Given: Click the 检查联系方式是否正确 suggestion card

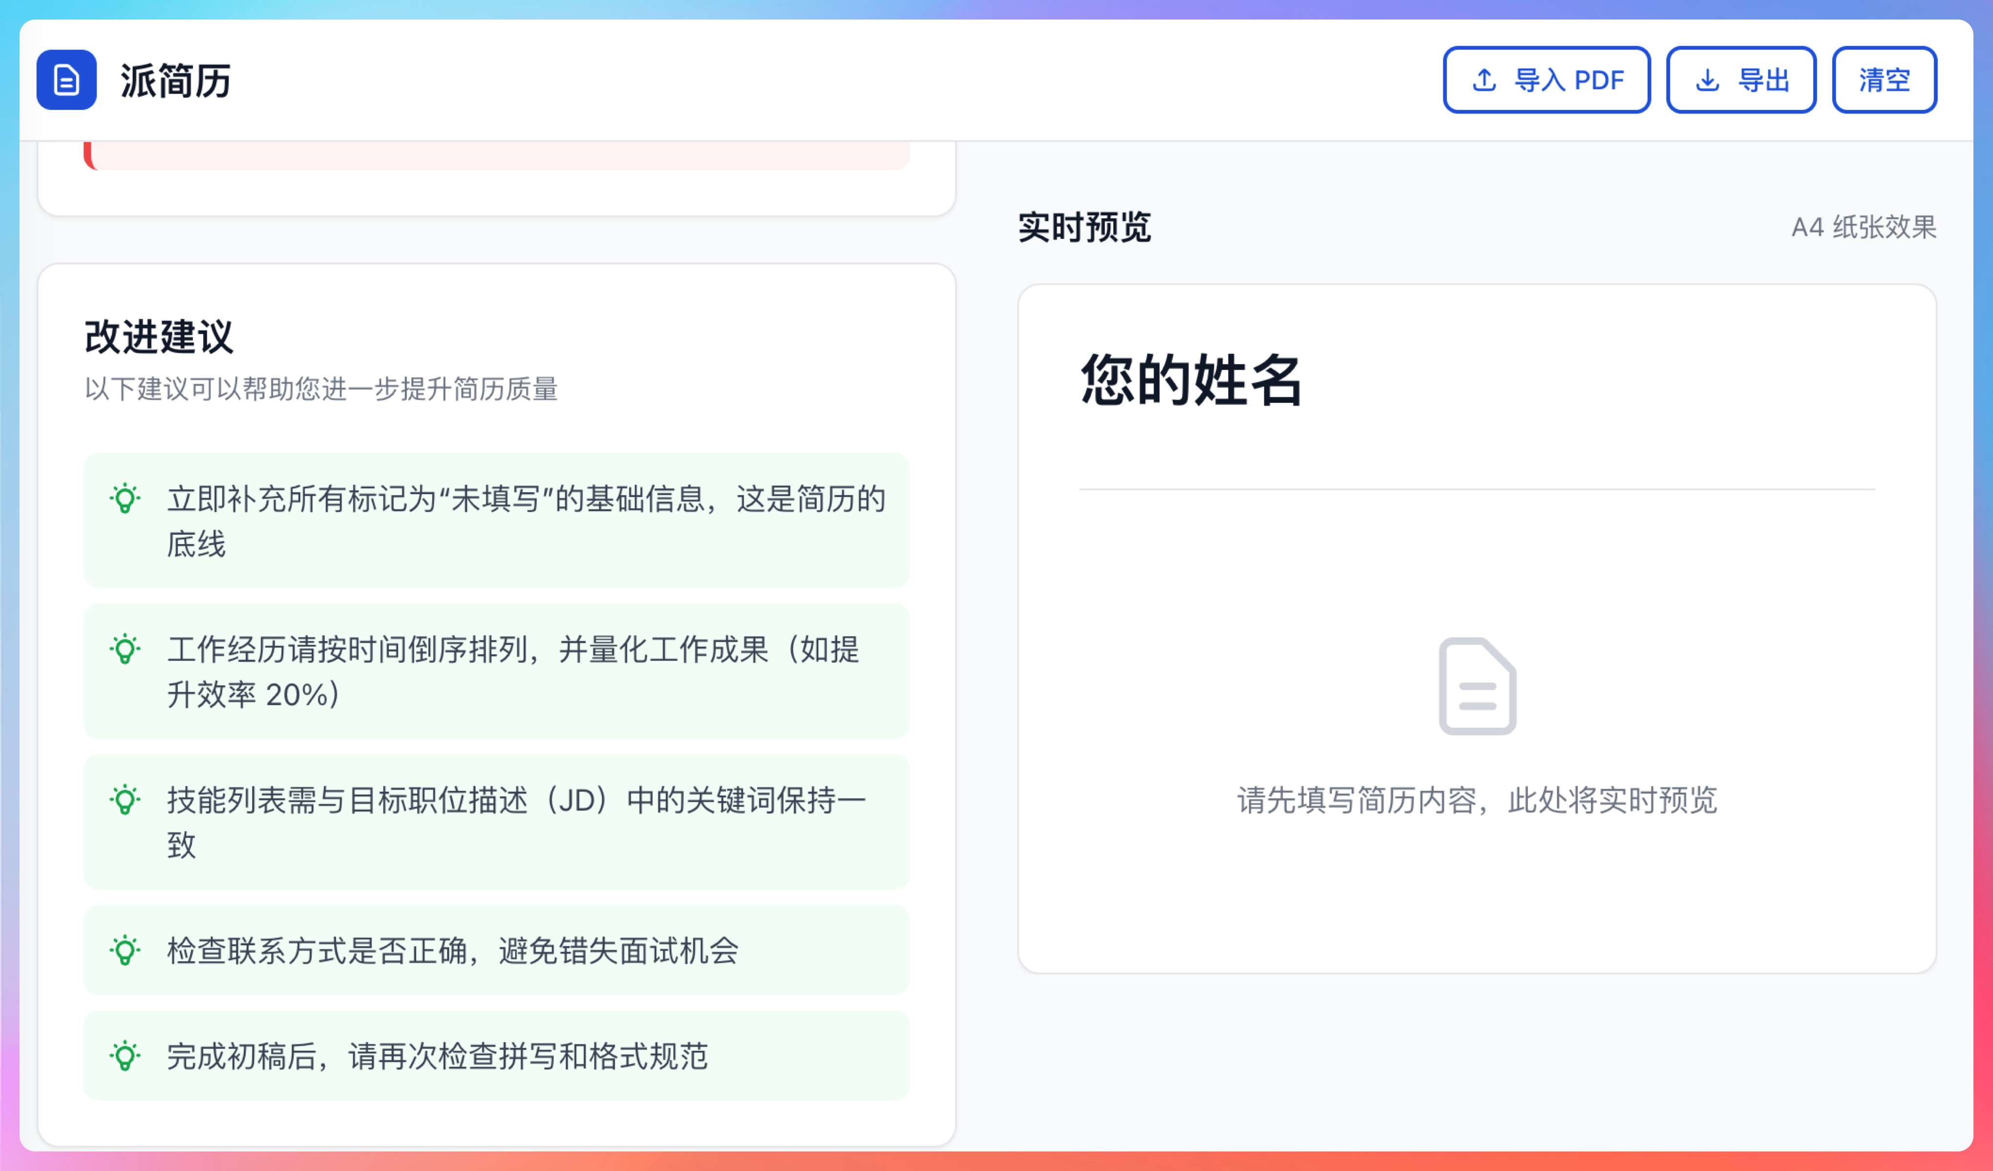Looking at the screenshot, I should coord(497,950).
